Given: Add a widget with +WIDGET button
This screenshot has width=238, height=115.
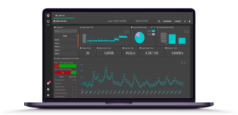Looking at the screenshot, I should point(178,21).
